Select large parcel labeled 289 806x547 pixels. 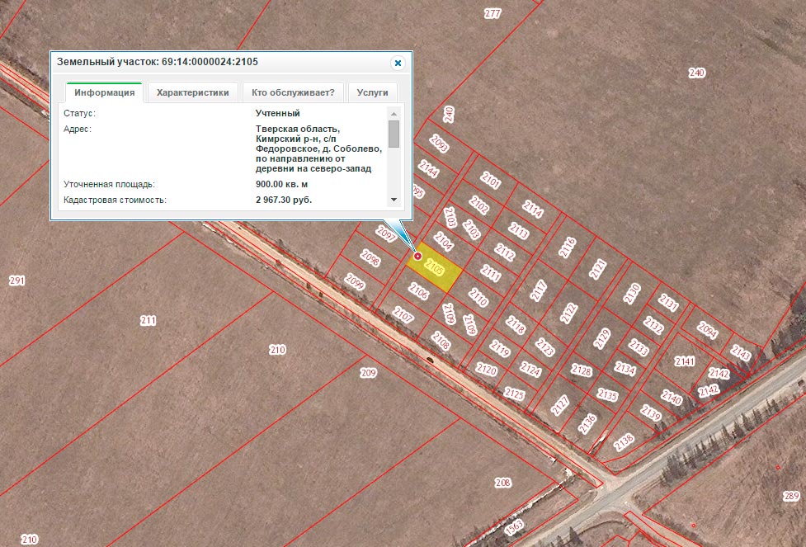coord(792,496)
